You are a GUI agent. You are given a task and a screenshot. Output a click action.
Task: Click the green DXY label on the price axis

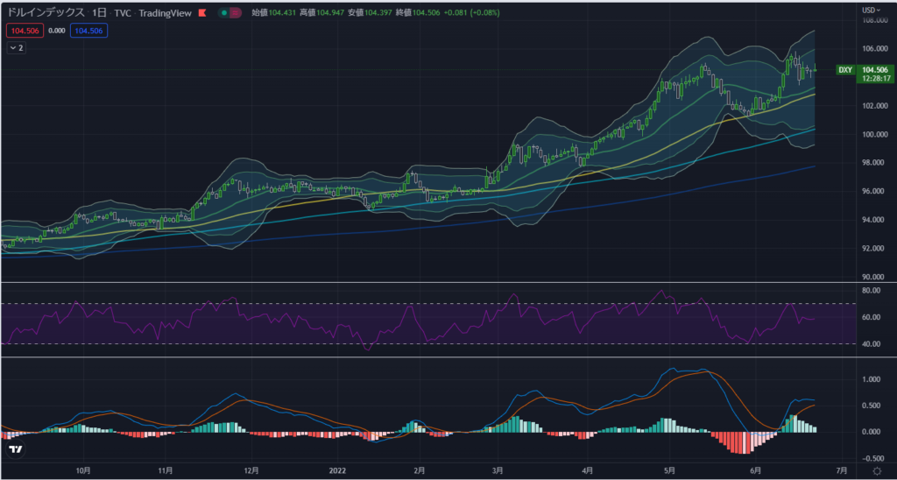pos(844,70)
